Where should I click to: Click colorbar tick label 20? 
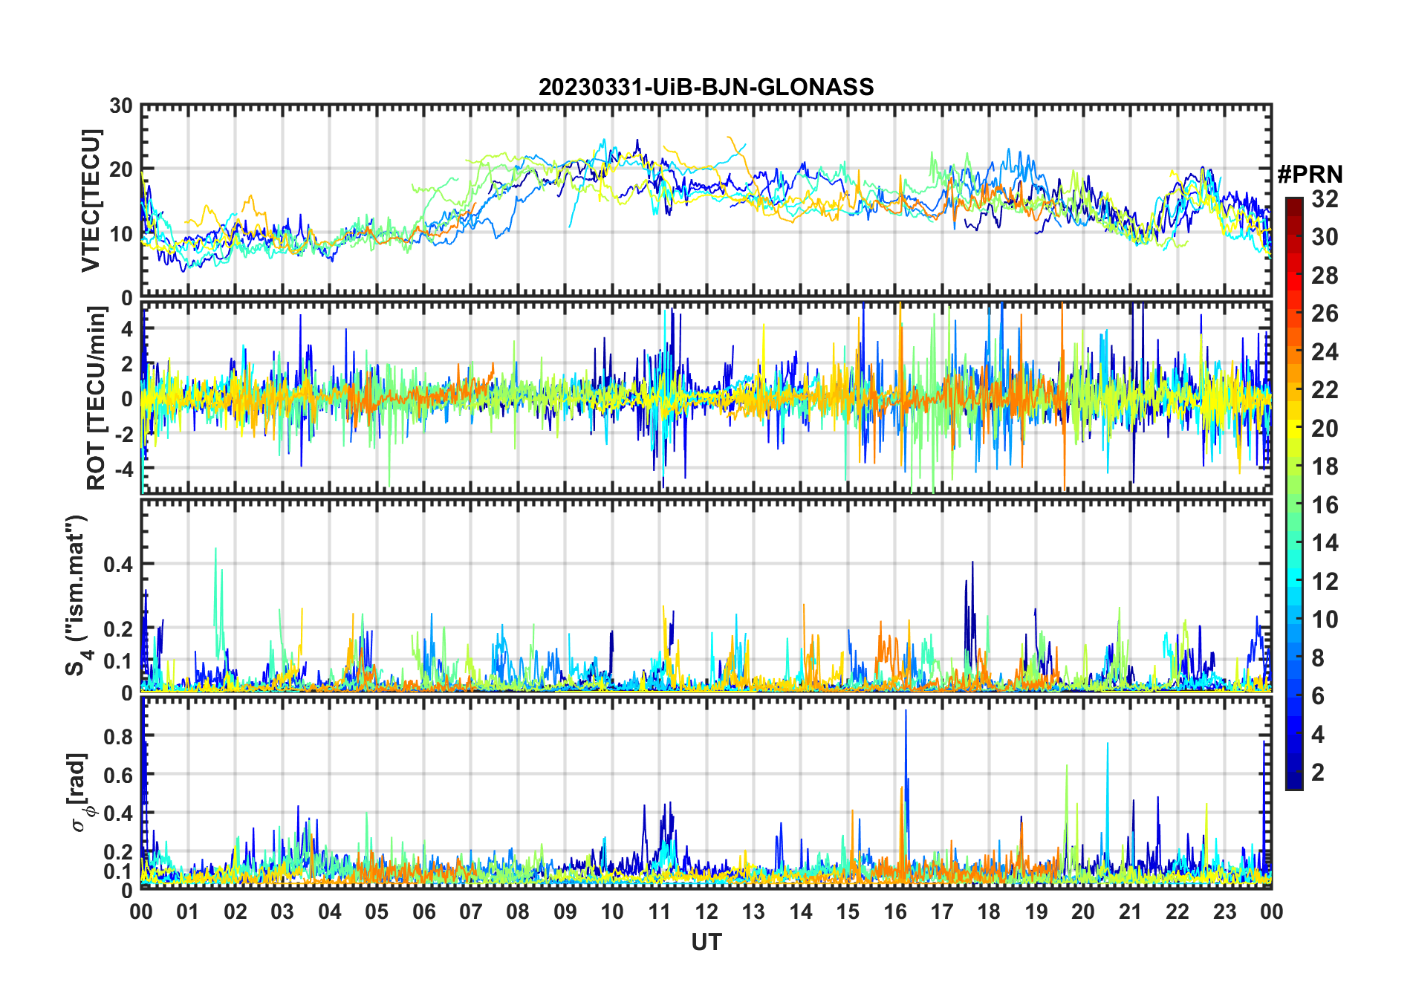(x=1325, y=429)
